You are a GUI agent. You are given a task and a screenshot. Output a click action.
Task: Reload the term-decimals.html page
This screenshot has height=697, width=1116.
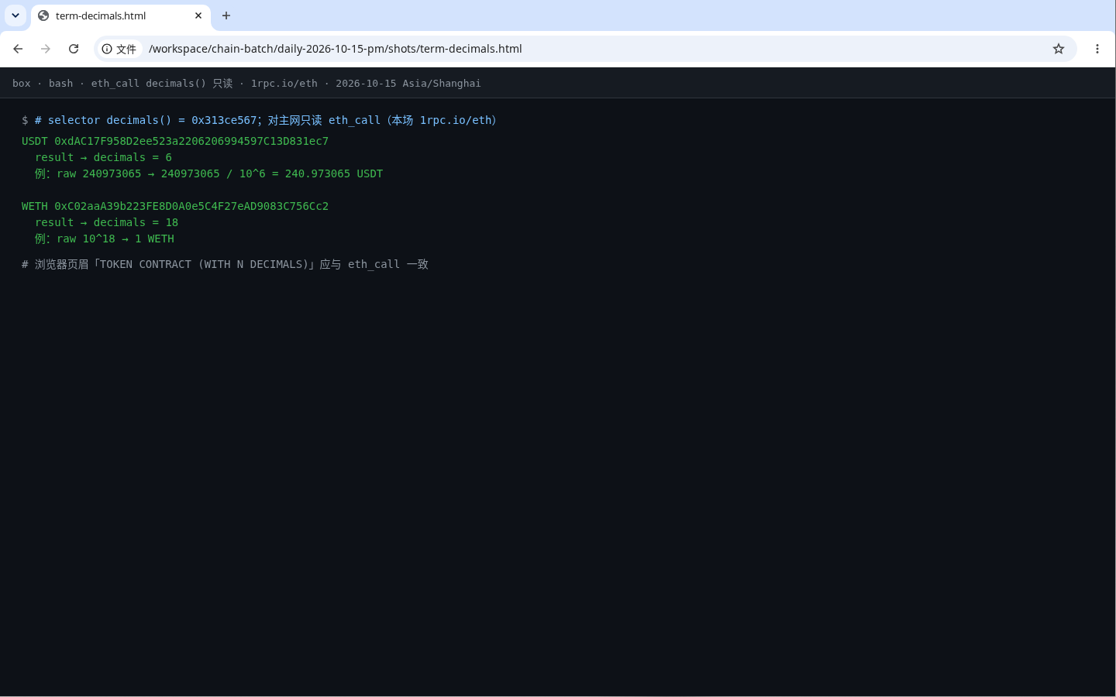point(74,49)
